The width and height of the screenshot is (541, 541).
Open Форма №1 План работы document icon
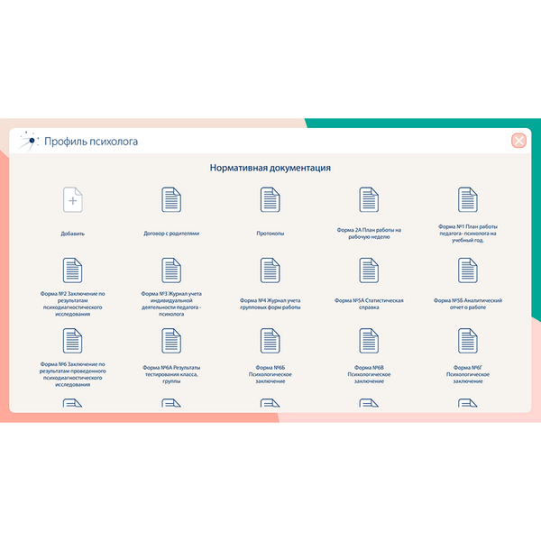[467, 200]
